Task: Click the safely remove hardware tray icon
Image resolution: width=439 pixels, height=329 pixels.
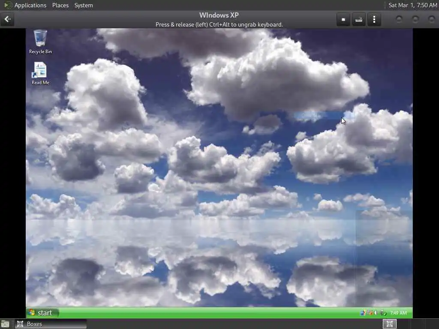Action: (383, 313)
